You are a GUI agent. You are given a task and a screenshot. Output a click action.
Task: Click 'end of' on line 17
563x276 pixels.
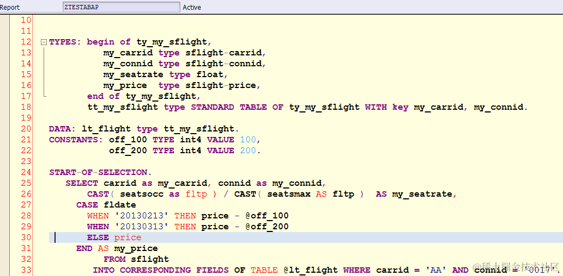[x=104, y=96]
